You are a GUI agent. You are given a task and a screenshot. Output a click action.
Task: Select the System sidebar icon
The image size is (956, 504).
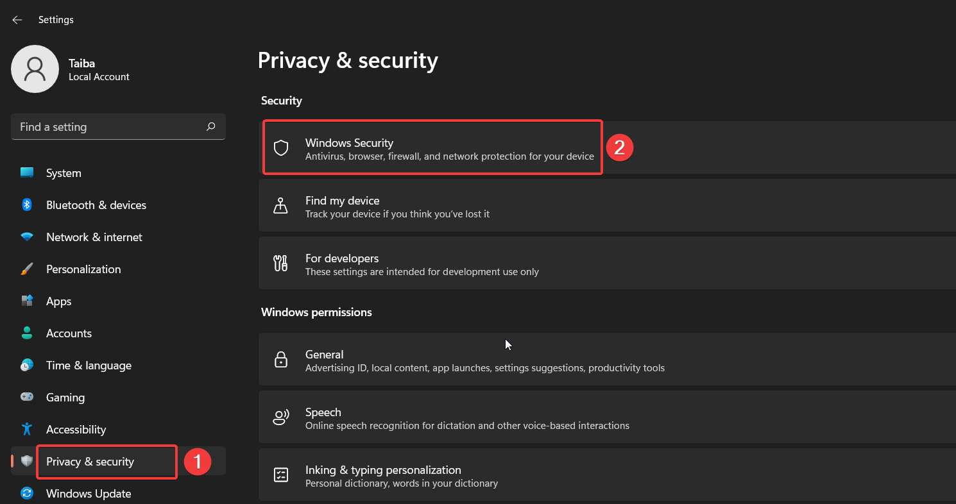(x=27, y=172)
